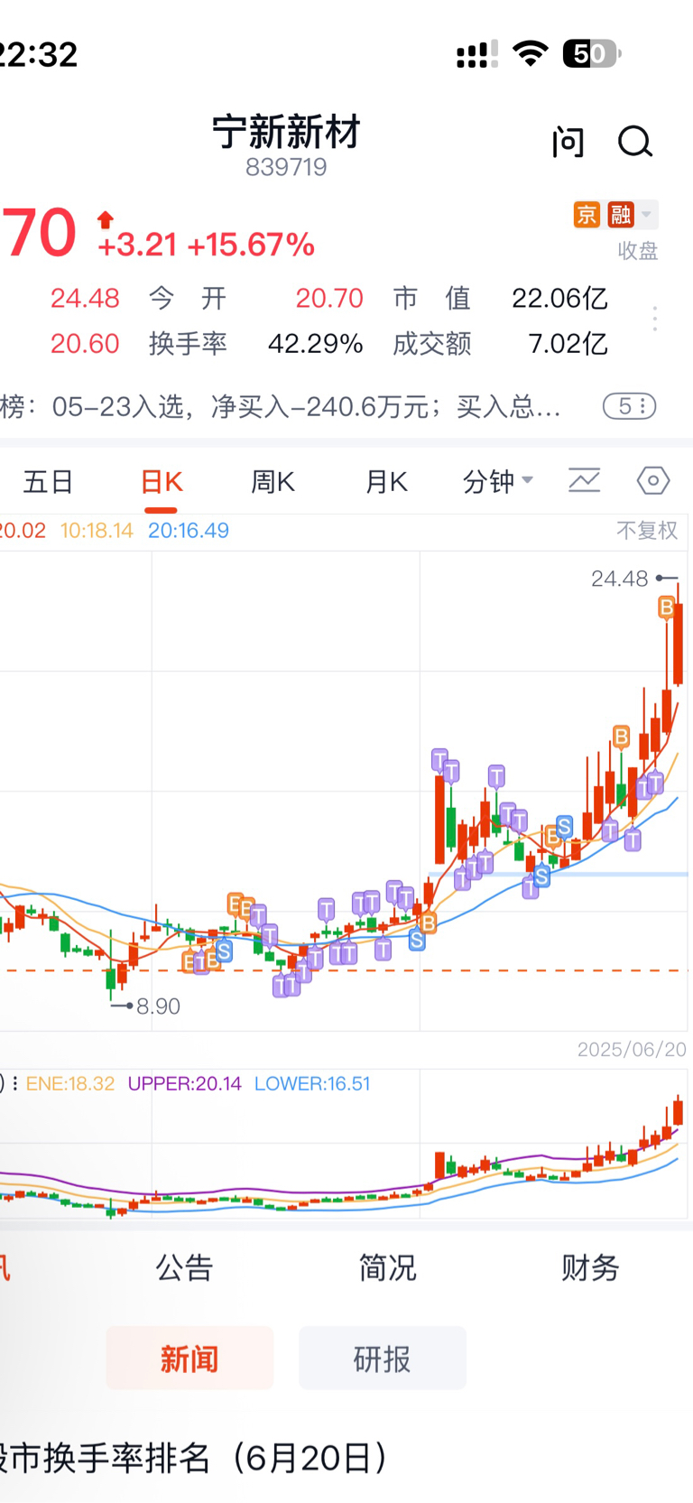
Task: Open the 换手率排名 6月20日 news headline
Action: click(x=194, y=1458)
